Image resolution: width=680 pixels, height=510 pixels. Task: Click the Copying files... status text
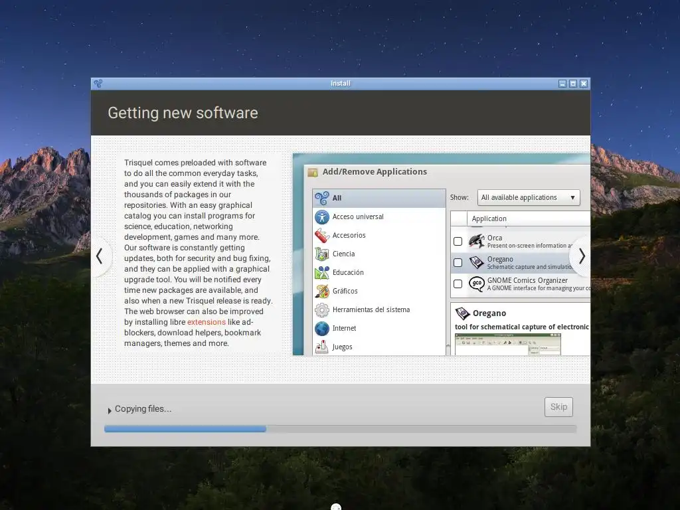(x=143, y=409)
